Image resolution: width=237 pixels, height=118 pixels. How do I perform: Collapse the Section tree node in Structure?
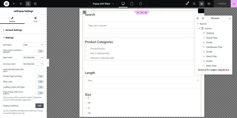197,24
